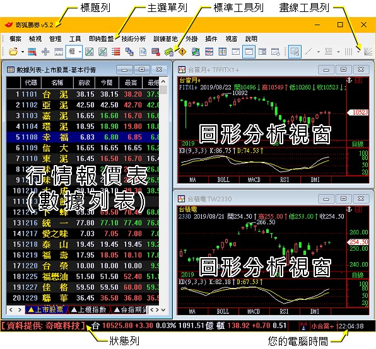Select the 幸福 1108 row

(x=83, y=137)
